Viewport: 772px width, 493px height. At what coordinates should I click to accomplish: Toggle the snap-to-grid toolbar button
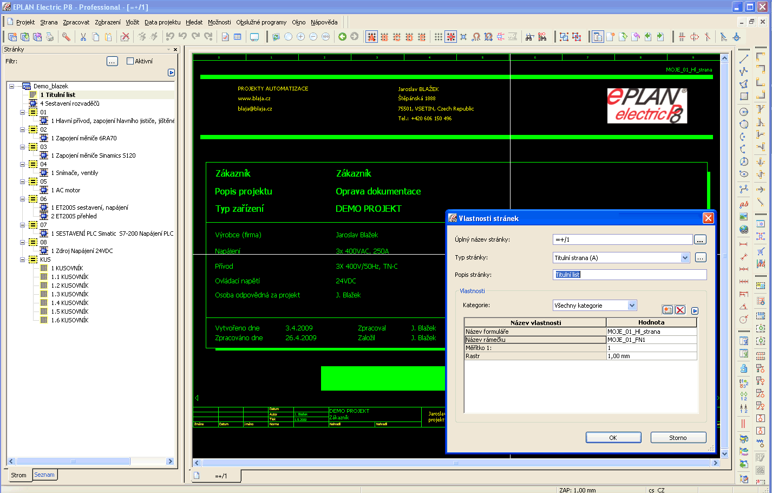pos(451,37)
